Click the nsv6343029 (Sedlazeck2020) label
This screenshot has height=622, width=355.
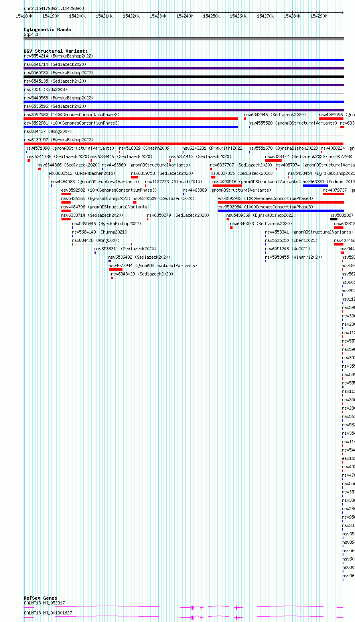(142, 274)
